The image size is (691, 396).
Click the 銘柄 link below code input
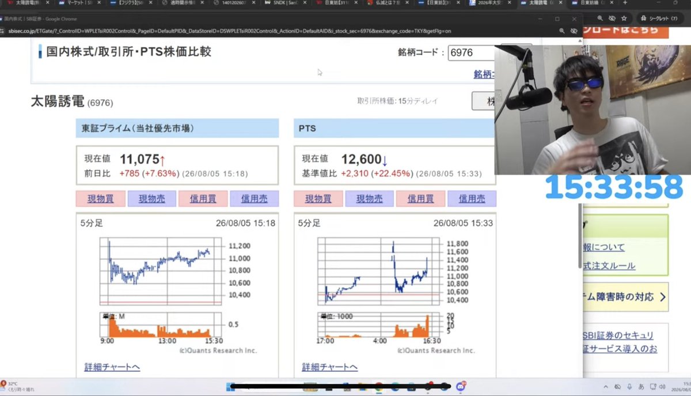pos(484,74)
